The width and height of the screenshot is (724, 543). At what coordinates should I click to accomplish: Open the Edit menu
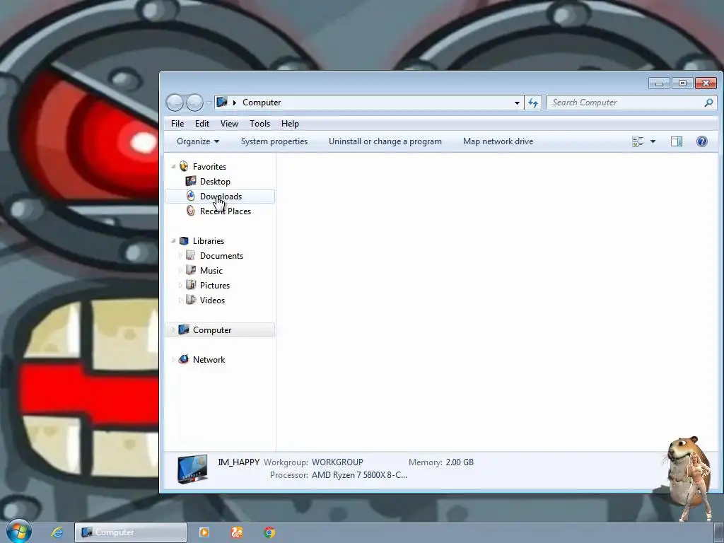pos(202,124)
